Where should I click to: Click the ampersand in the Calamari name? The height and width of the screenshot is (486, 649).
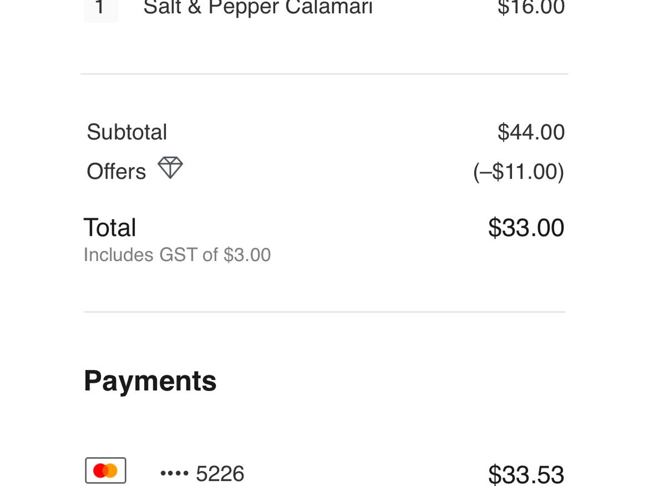tap(192, 7)
